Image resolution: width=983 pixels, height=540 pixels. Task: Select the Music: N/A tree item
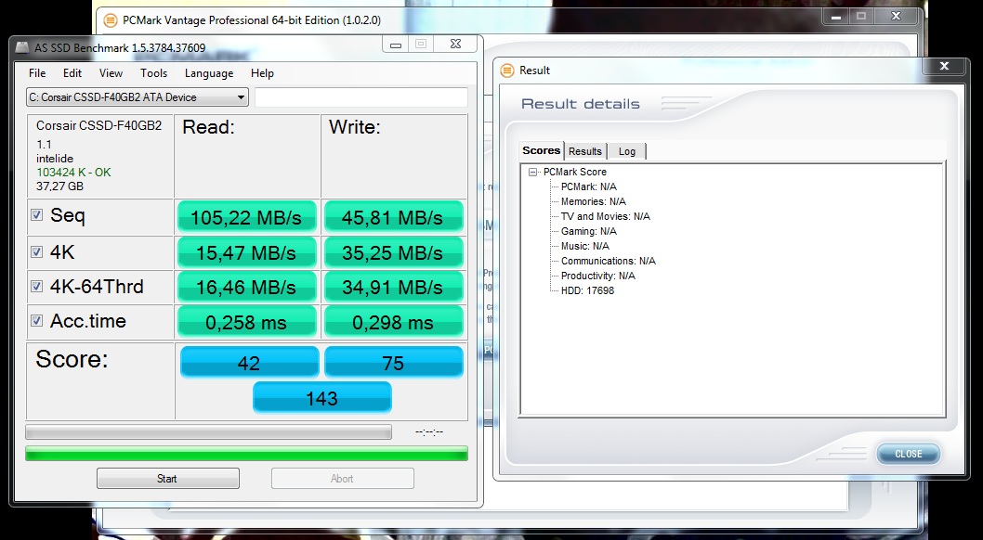pos(585,246)
